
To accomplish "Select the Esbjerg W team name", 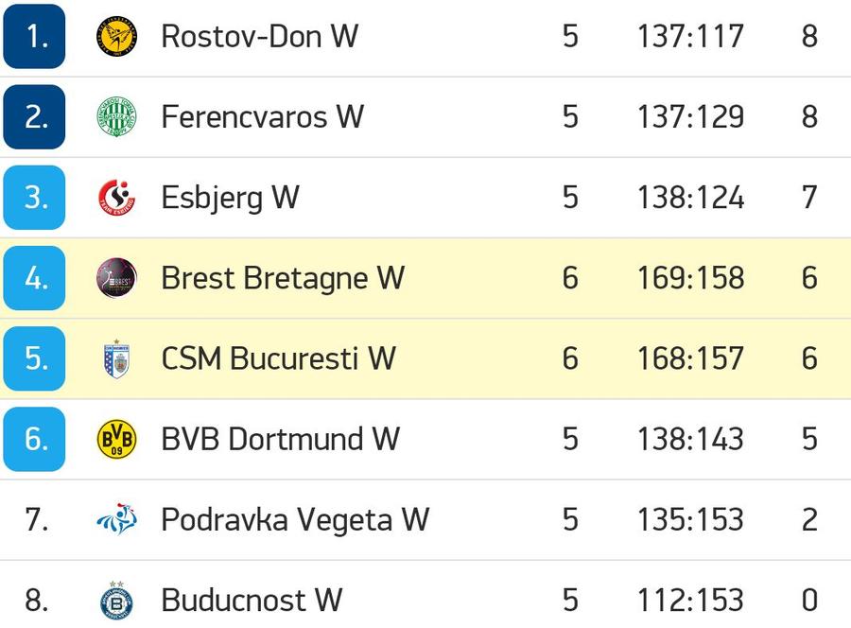I will (230, 198).
